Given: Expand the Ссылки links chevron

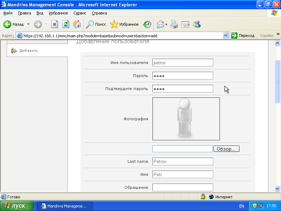Looking at the screenshot, I should click(278, 34).
